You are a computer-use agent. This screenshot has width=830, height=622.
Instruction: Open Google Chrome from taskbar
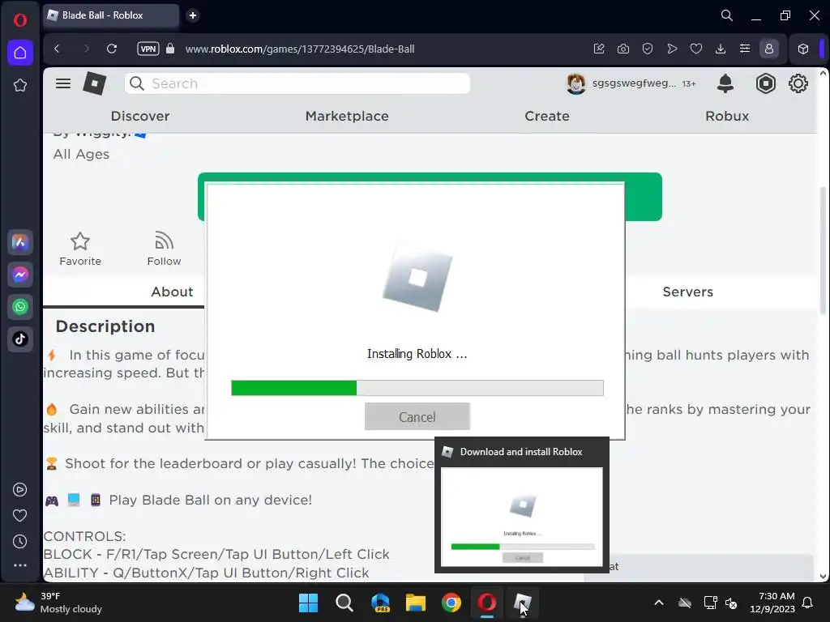pyautogui.click(x=451, y=603)
